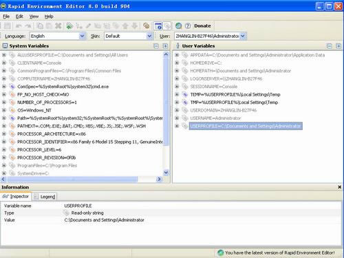Screen dimensions: 344x258
Task: Click the tag icon beside ComSpec variable
Action: point(12,87)
